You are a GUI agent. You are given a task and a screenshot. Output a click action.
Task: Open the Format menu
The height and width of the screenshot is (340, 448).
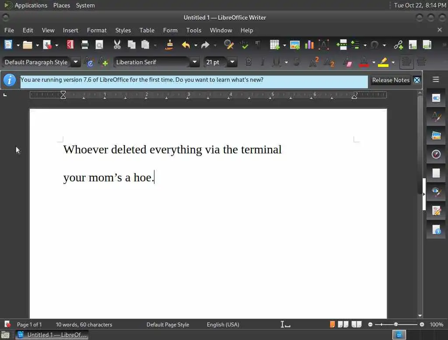(x=97, y=30)
